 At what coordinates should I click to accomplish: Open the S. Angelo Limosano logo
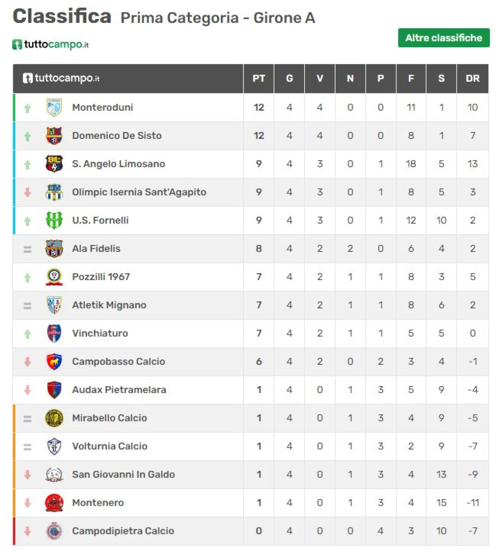pyautogui.click(x=54, y=164)
